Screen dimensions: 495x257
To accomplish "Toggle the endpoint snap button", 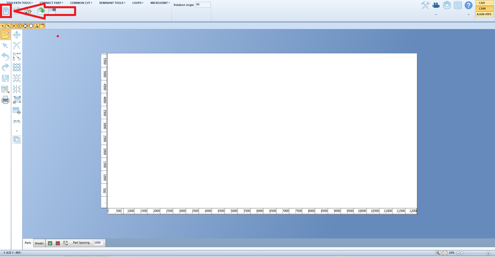I will pos(3,26).
